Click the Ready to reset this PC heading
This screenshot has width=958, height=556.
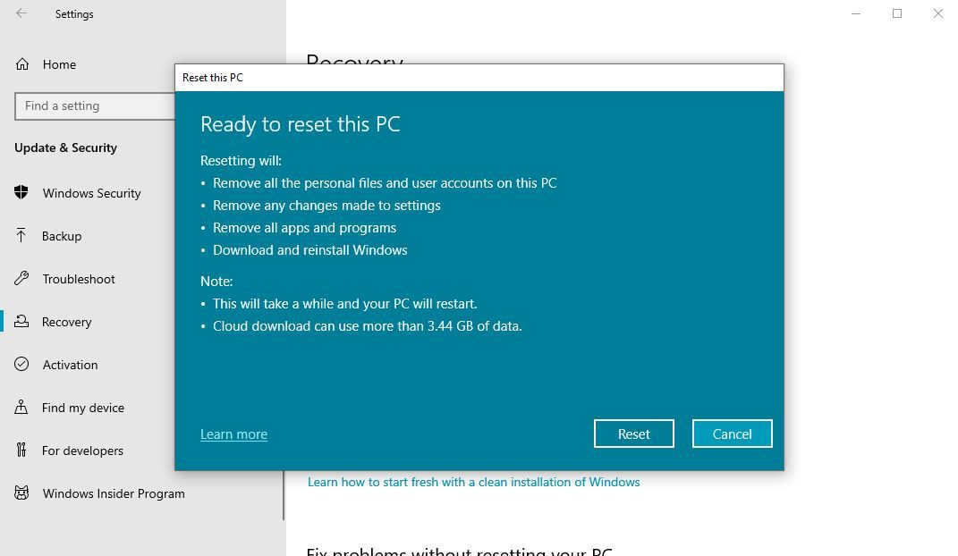pyautogui.click(x=300, y=124)
